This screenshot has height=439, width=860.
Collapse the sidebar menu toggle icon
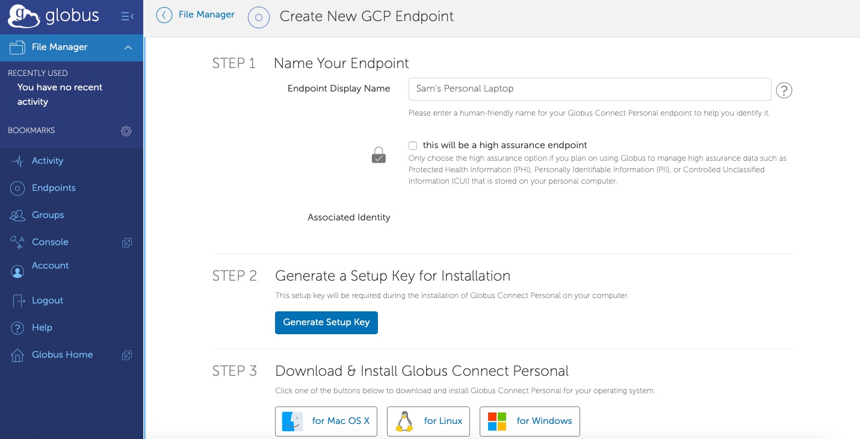pos(128,16)
